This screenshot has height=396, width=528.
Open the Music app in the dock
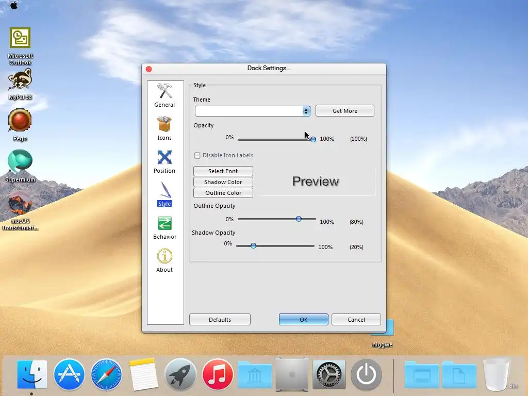click(x=218, y=374)
